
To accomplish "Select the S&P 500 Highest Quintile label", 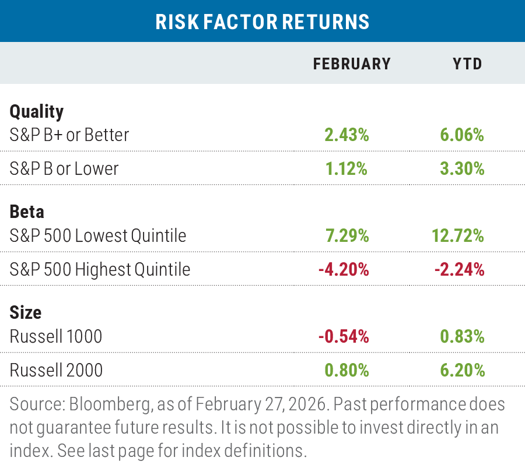I will (100, 269).
